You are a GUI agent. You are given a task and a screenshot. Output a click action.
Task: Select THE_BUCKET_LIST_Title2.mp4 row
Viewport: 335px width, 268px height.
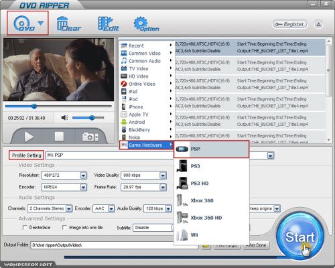[x=250, y=66]
